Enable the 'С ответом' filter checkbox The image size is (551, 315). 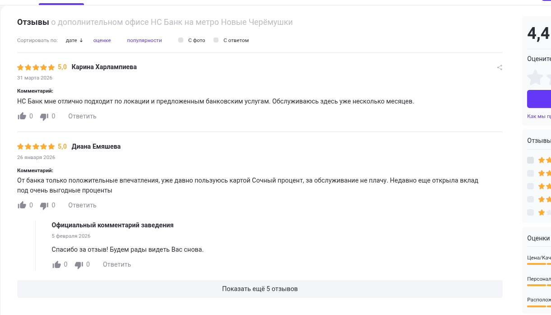pyautogui.click(x=216, y=40)
